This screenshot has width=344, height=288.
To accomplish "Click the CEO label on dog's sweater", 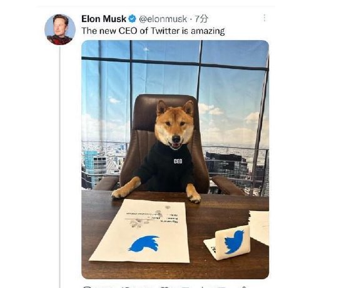I will pyautogui.click(x=178, y=162).
